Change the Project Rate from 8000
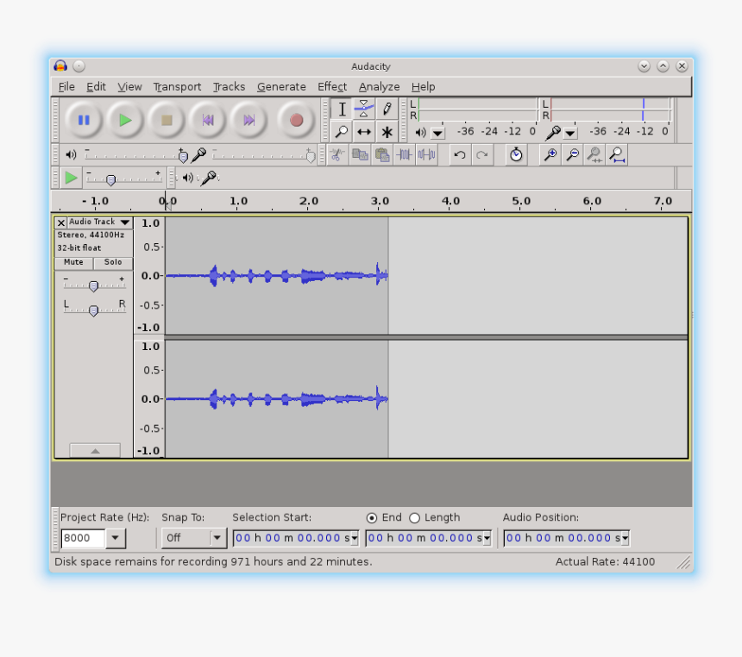This screenshot has height=657, width=742. pyautogui.click(x=116, y=538)
